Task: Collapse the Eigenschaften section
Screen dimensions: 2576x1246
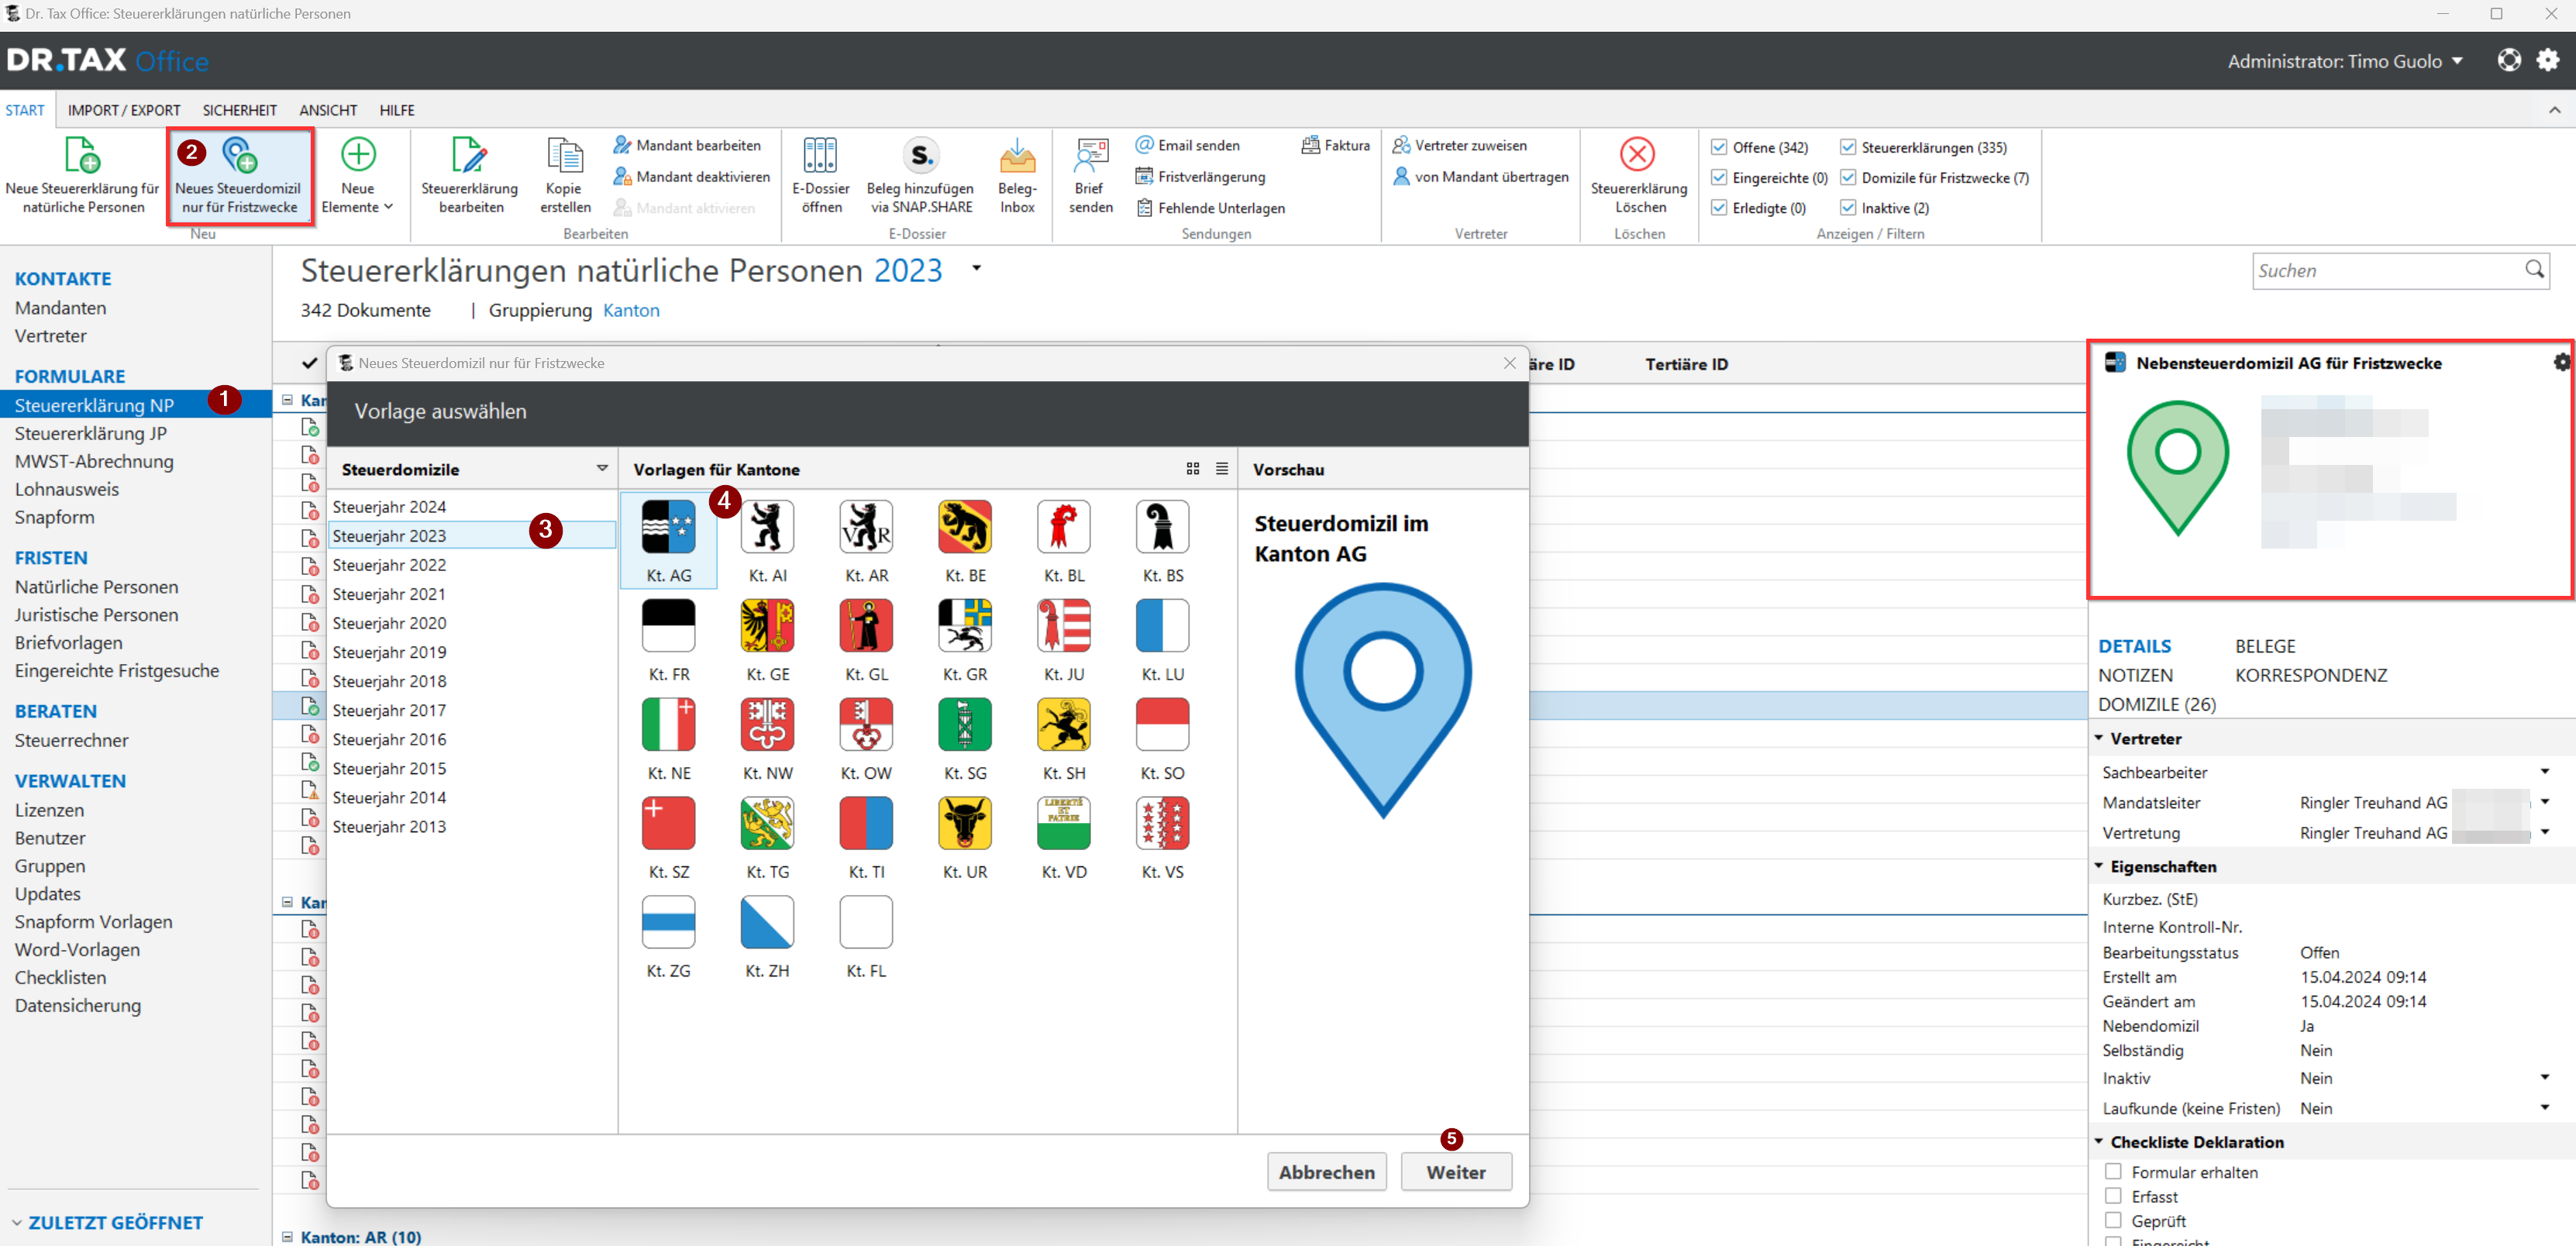Action: pyautogui.click(x=2099, y=867)
